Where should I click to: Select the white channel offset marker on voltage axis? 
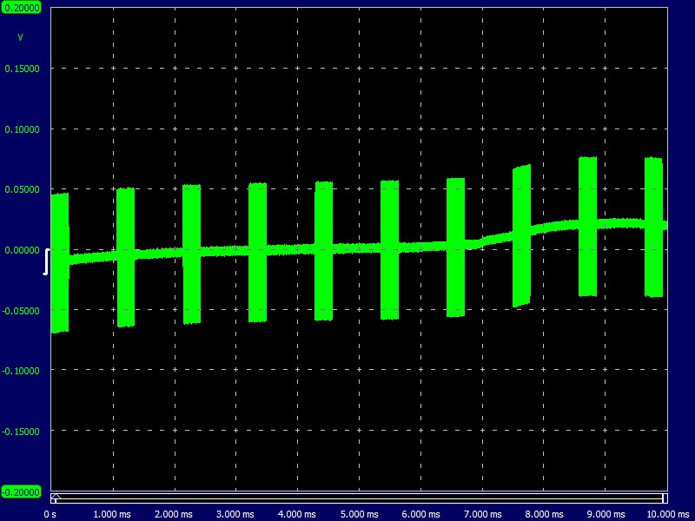point(46,262)
